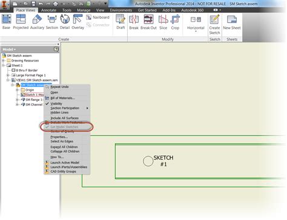Toggle Get Model Sketches option
The width and height of the screenshot is (287, 220).
pos(64,127)
